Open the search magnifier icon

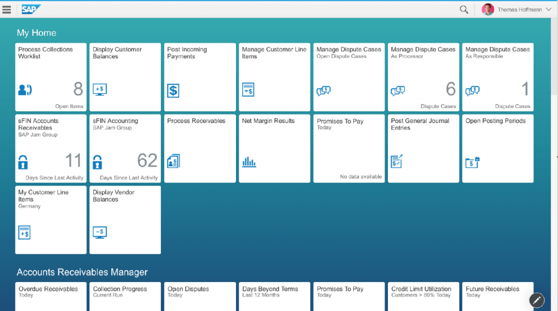pos(464,10)
